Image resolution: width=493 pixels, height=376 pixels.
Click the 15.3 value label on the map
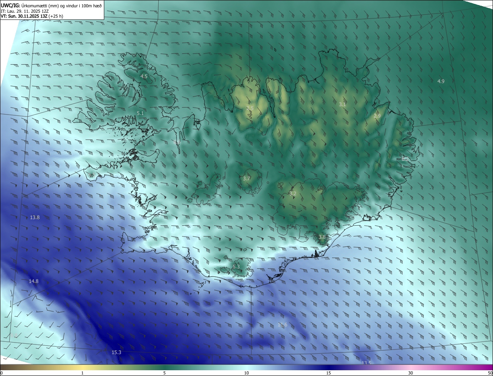[x=116, y=352]
